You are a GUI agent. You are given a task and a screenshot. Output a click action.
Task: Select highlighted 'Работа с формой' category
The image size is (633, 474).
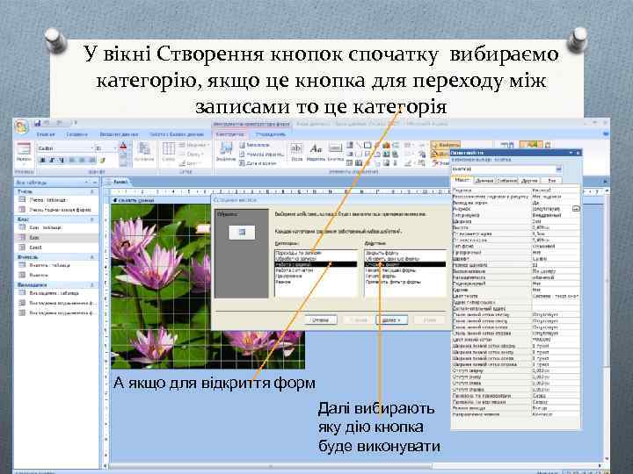point(316,264)
